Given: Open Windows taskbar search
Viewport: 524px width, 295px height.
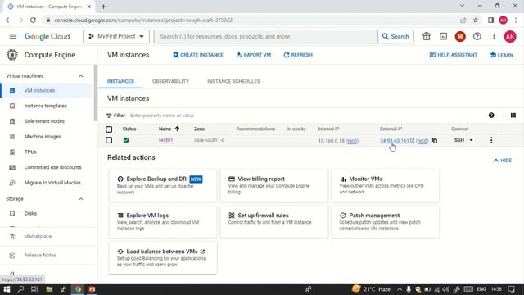Looking at the screenshot, I should coord(20,289).
